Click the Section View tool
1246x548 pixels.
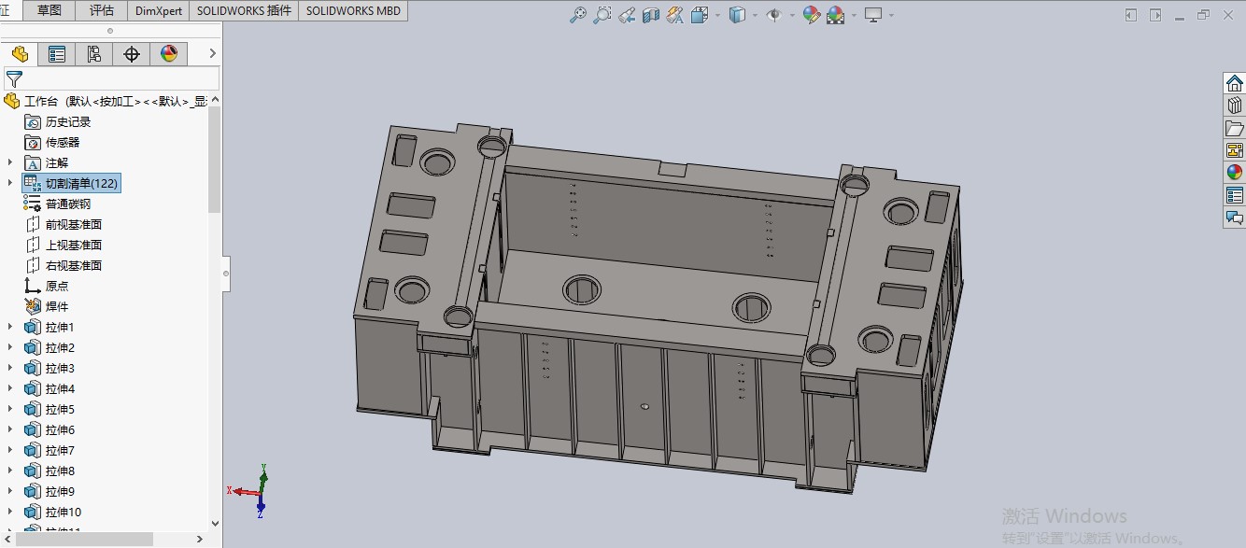649,15
